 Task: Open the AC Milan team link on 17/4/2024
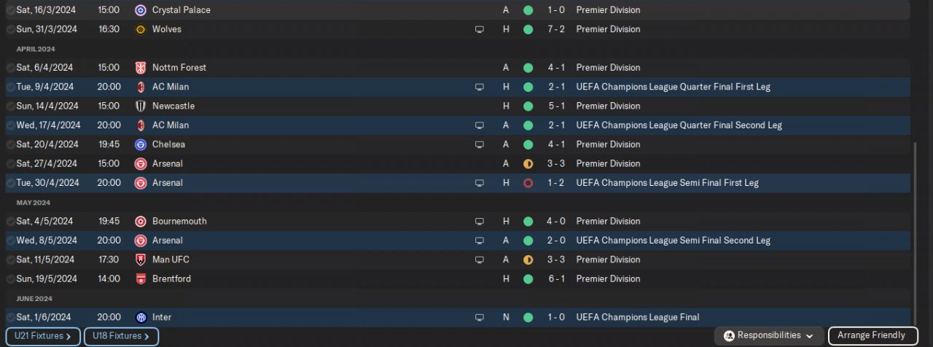pyautogui.click(x=171, y=125)
